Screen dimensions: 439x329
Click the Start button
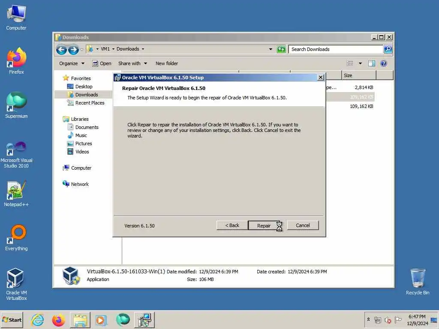pos(12,320)
